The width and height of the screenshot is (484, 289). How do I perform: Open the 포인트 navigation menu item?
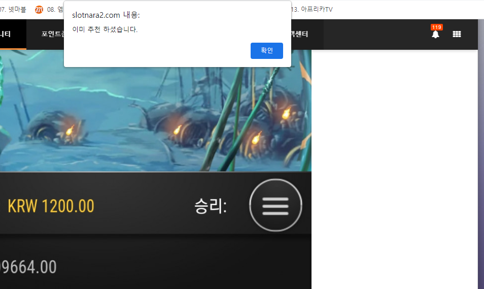[x=52, y=34]
